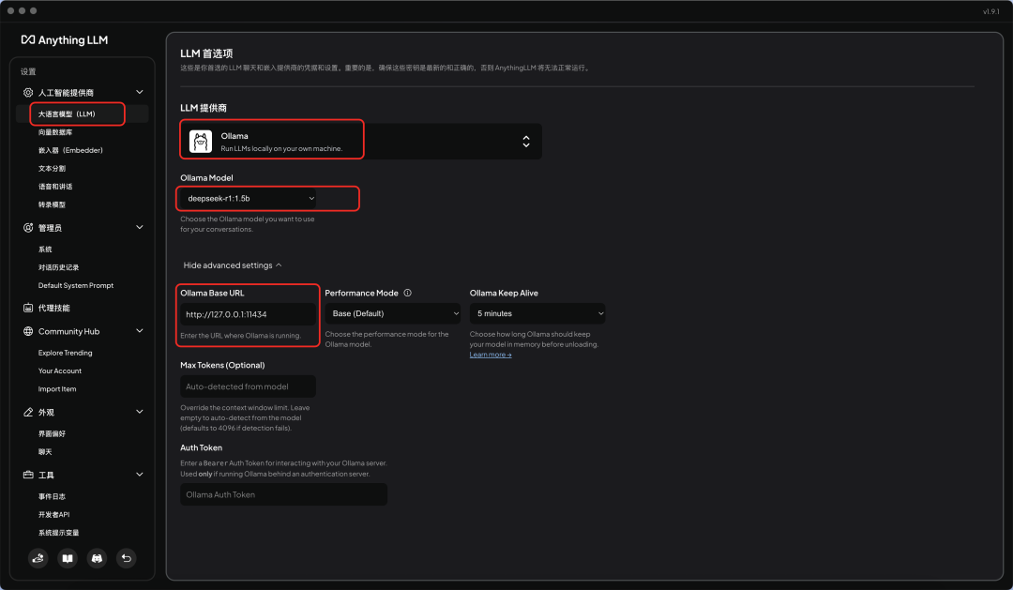
Task: Click the Ollama Keep Alive label
Action: coord(504,293)
